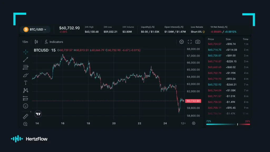Open the forecasting and measurement tool
Viewport: 270px width, 152px height.
(26, 98)
